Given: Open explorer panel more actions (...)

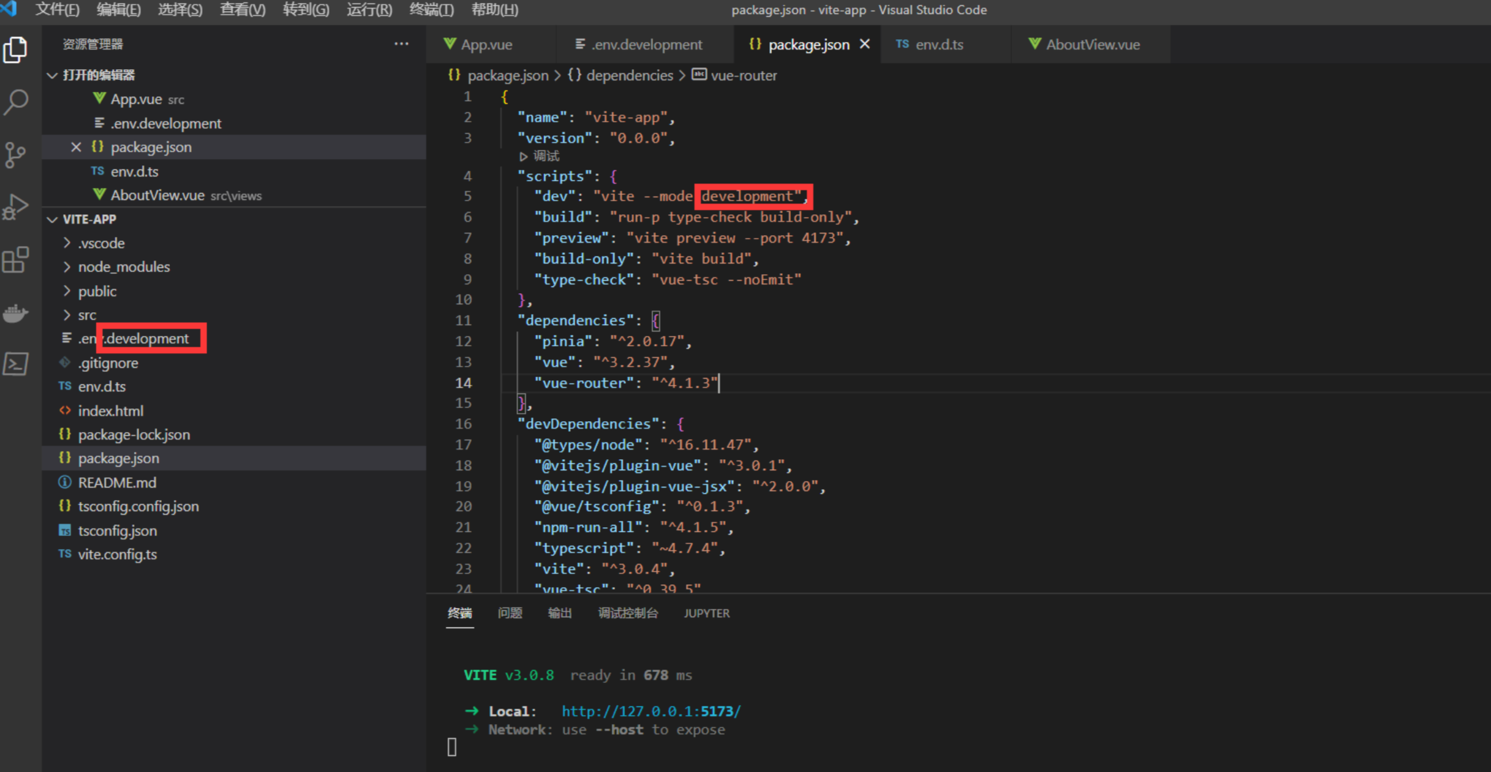Looking at the screenshot, I should (x=401, y=44).
